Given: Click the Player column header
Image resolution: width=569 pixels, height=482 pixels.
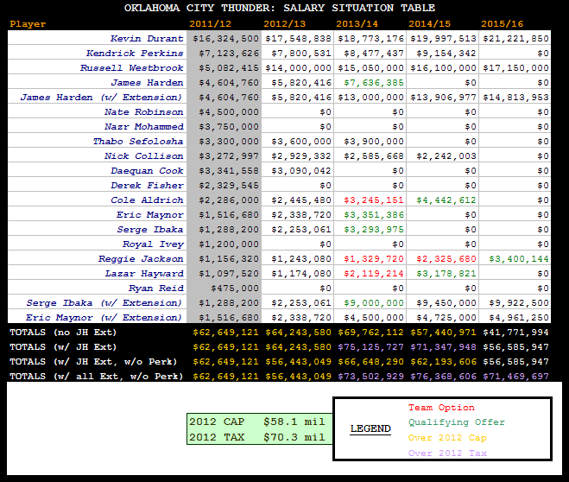Looking at the screenshot, I should point(28,24).
